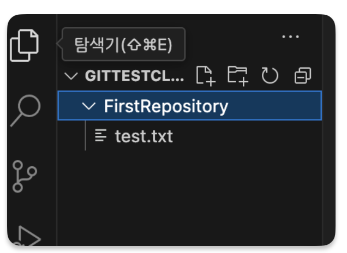This screenshot has height=253, width=347.
Task: Open the Run and Debug icon
Action: 28,236
